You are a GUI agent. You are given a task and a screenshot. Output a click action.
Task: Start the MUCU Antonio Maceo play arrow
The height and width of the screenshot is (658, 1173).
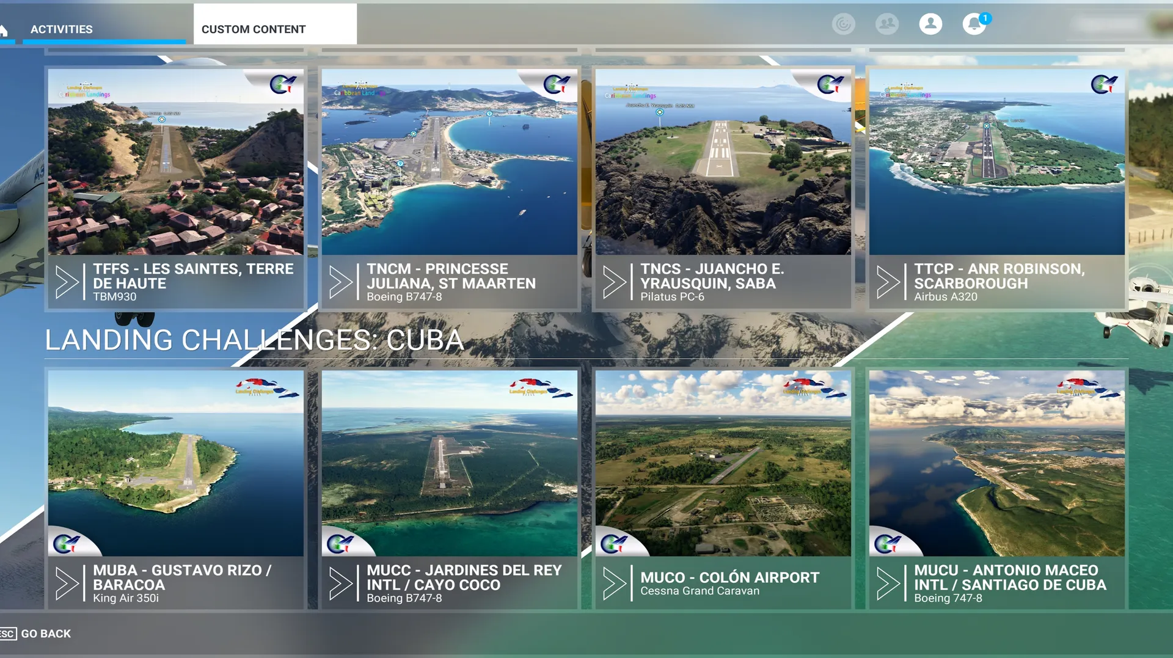click(888, 583)
